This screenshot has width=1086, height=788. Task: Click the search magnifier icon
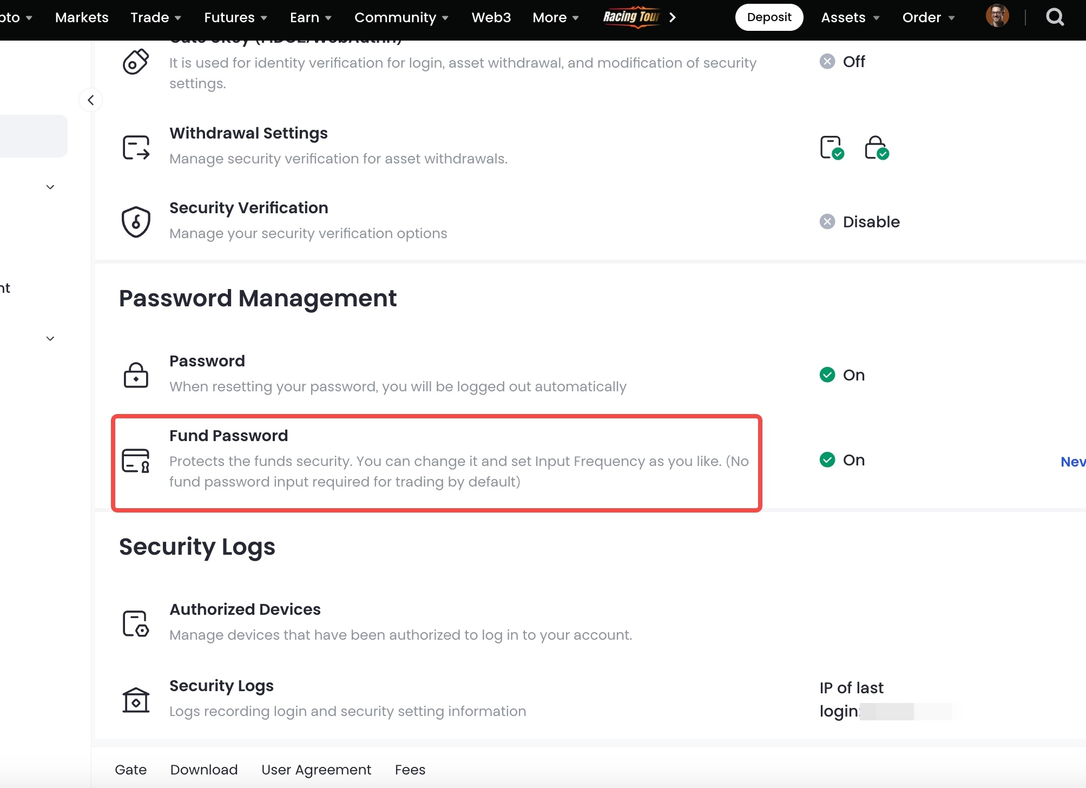(x=1055, y=17)
